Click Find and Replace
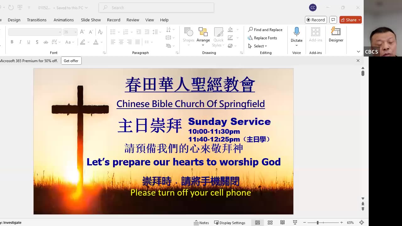The width and height of the screenshot is (402, 226). pyautogui.click(x=265, y=30)
